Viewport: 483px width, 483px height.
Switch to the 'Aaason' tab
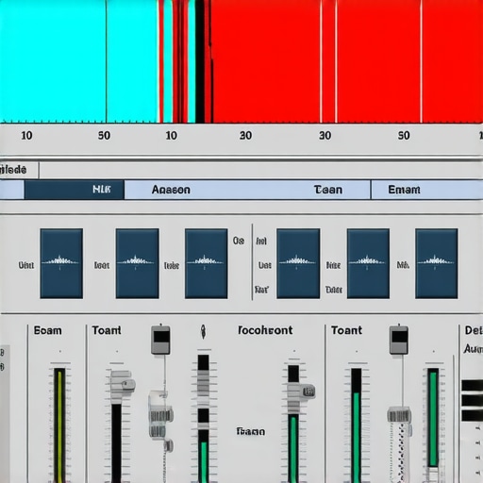coord(171,190)
